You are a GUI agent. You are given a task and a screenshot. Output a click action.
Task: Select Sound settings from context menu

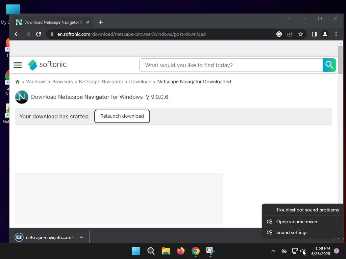(303, 232)
